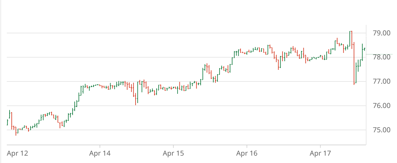Select the tall green candle peaking near 79.00
397x163 pixels.
[350, 38]
